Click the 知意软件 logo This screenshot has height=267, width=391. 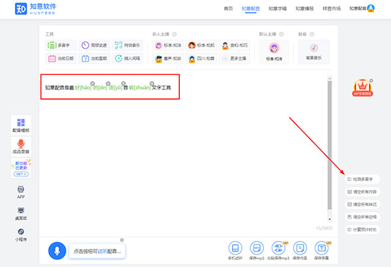[x=35, y=8]
